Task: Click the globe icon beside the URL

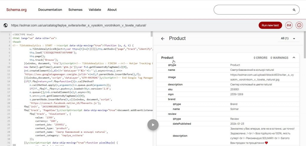Action: [x=6, y=25]
